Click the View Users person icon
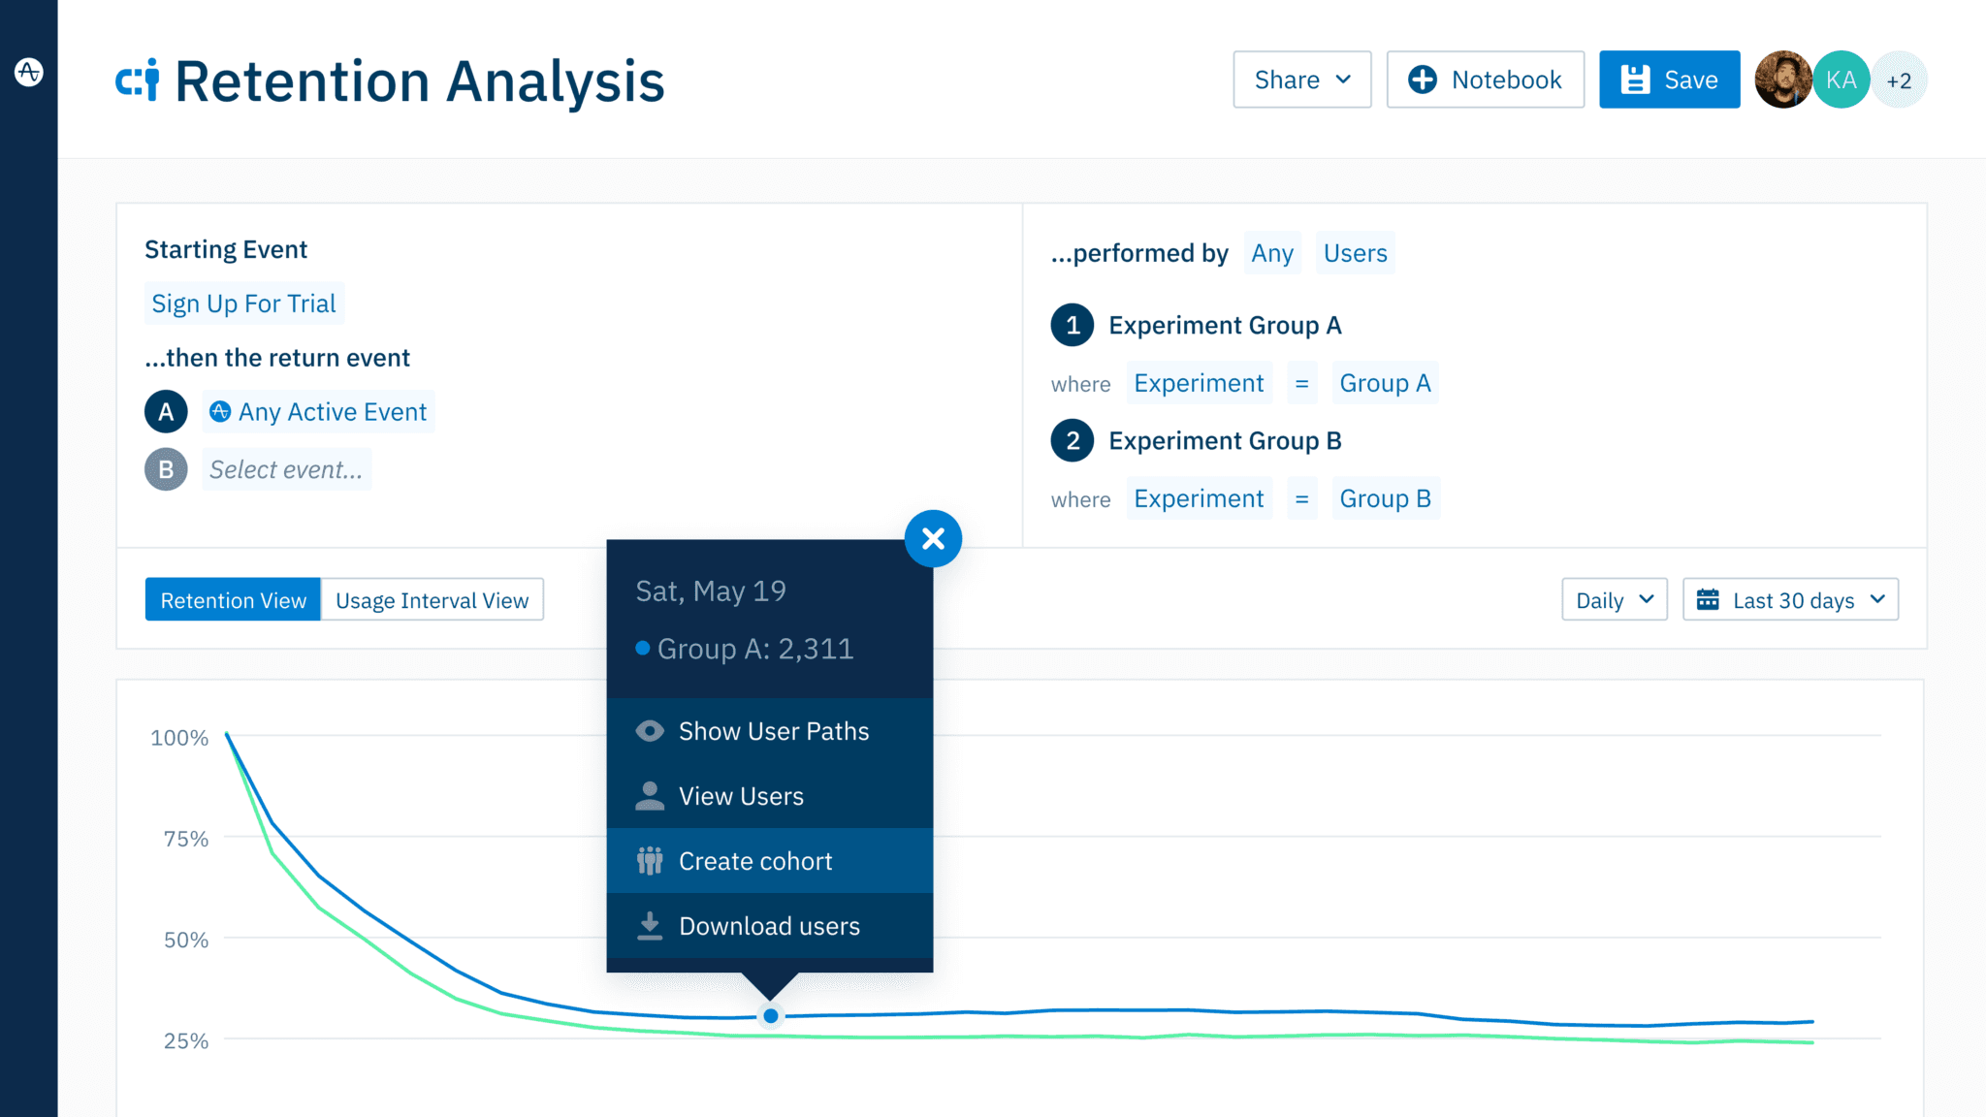This screenshot has height=1117, width=1986. (650, 796)
